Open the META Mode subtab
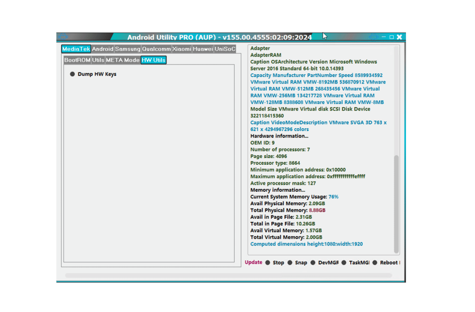This screenshot has width=475, height=312. pyautogui.click(x=123, y=60)
